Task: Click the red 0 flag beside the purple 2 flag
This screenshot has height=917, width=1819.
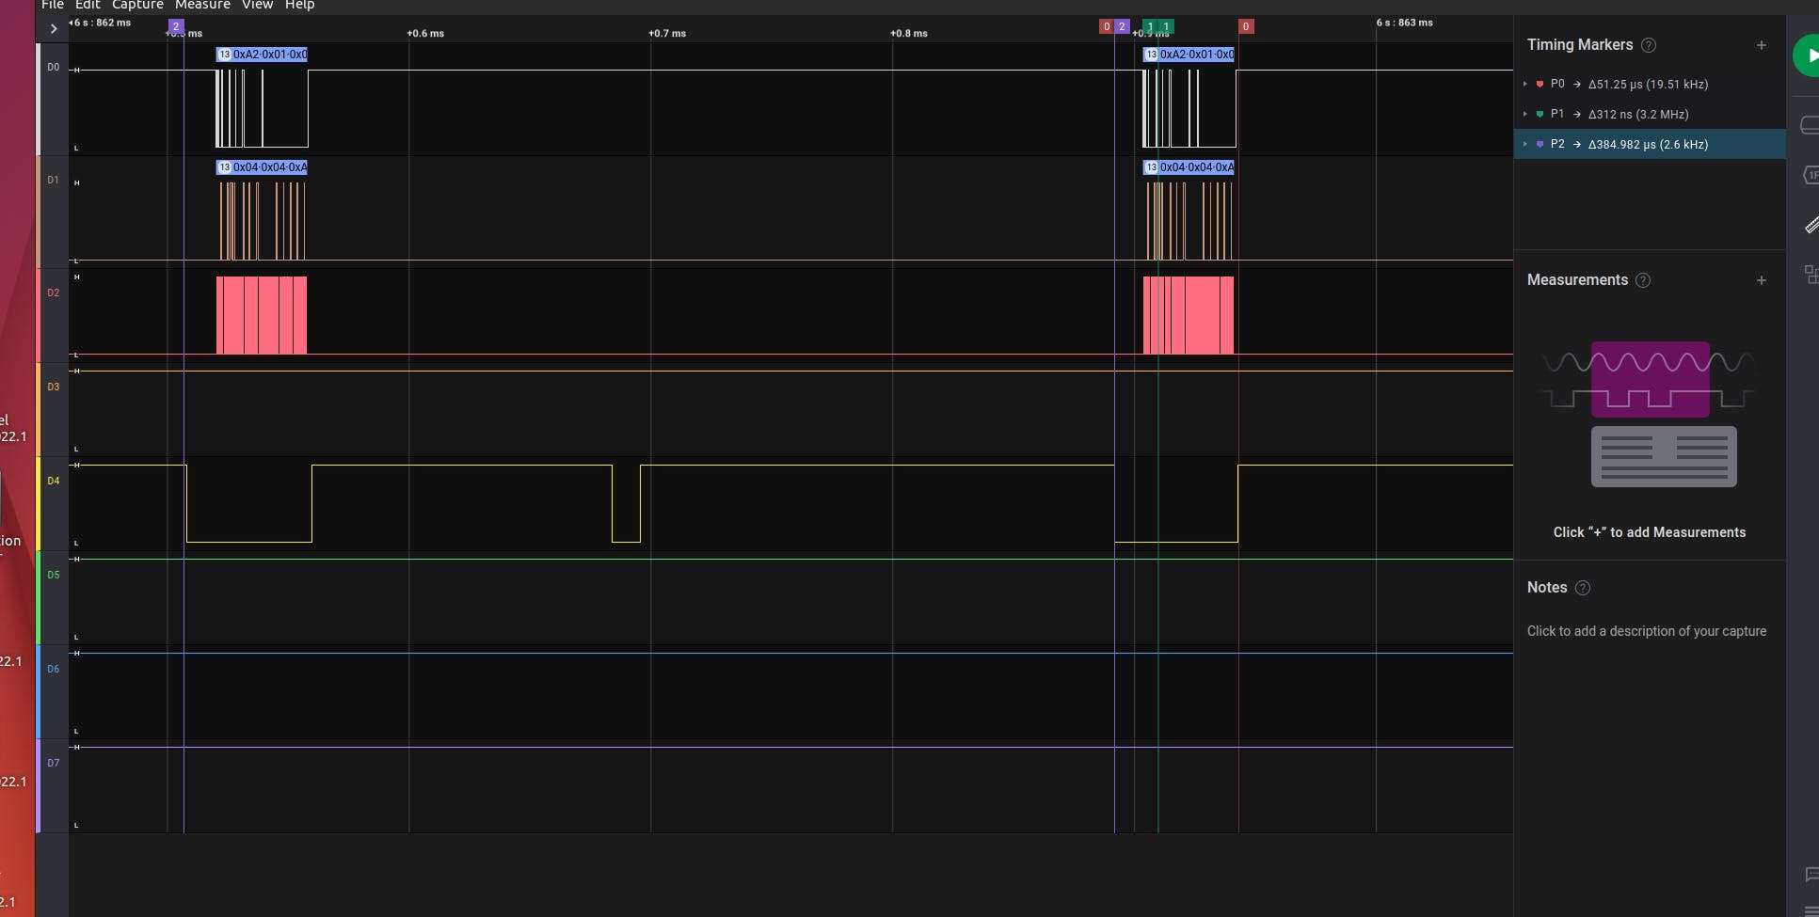Action: 1106,26
